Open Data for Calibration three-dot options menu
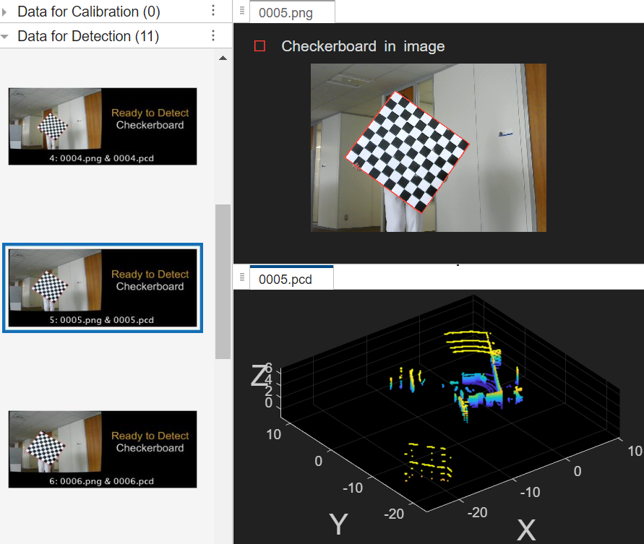This screenshot has height=544, width=644. click(x=212, y=11)
